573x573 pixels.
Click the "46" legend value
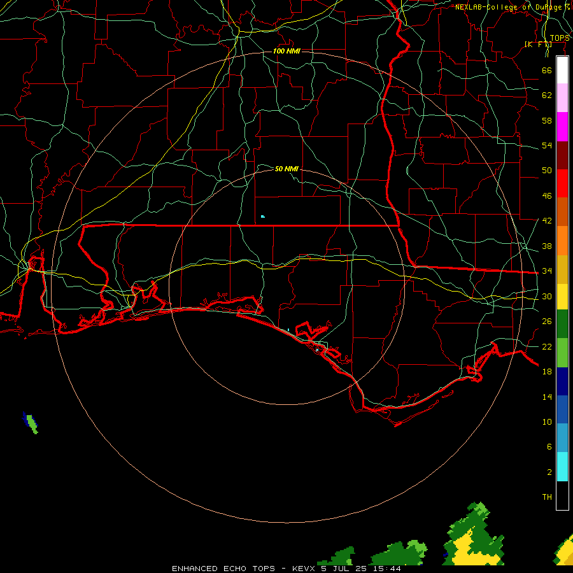pos(547,196)
